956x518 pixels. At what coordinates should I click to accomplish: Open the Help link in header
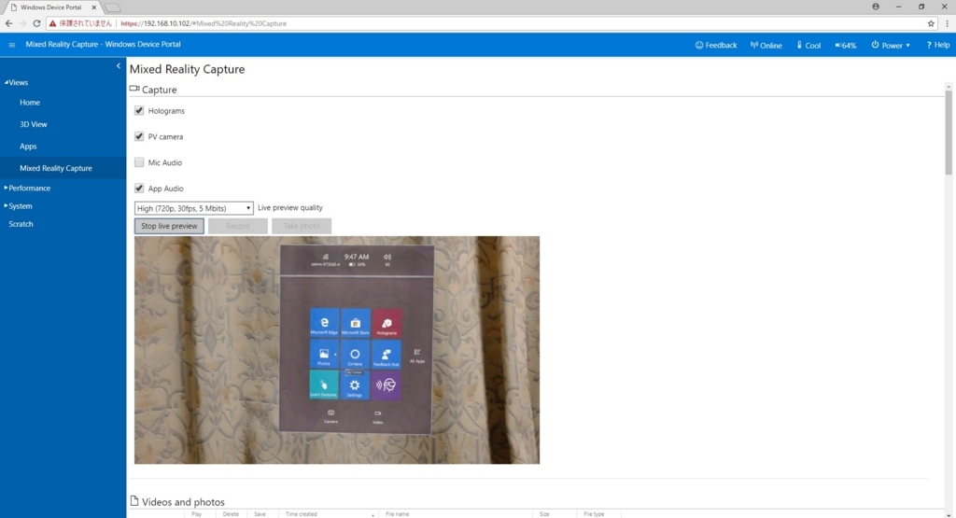pos(937,45)
